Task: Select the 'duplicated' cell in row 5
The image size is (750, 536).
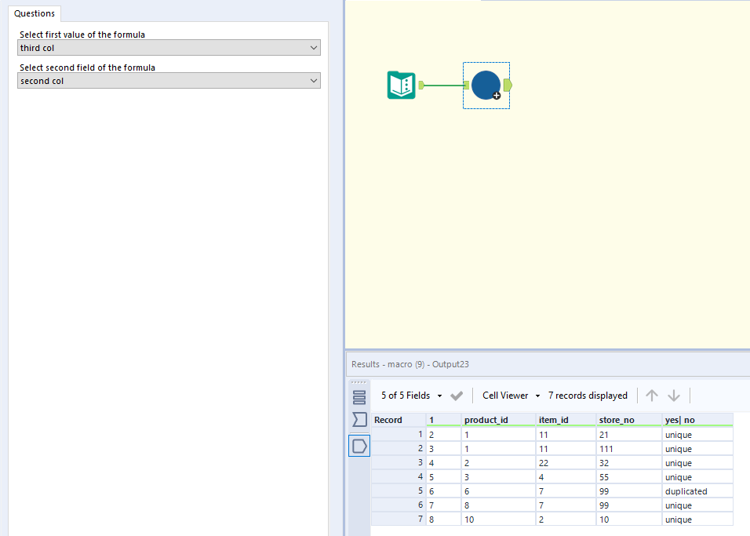Action: (686, 490)
